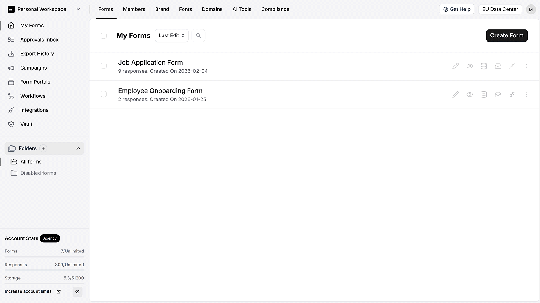Go to the Domains tab
Viewport: 540px width, 303px height.
(212, 9)
